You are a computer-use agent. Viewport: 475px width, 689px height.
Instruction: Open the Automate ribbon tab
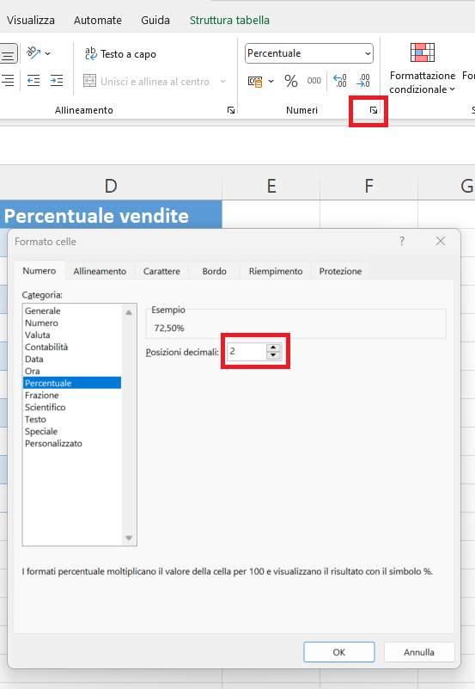tap(97, 20)
